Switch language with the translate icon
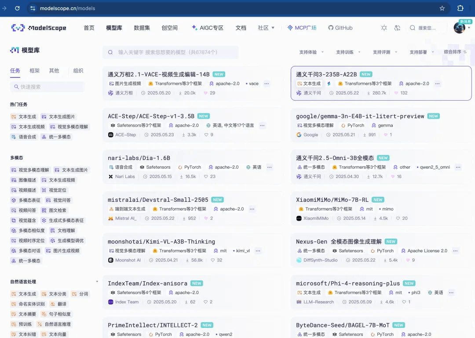Image resolution: width=475 pixels, height=338 pixels. [397, 28]
